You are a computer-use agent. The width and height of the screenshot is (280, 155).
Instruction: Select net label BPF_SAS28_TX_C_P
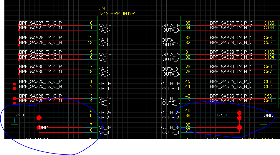40,38
